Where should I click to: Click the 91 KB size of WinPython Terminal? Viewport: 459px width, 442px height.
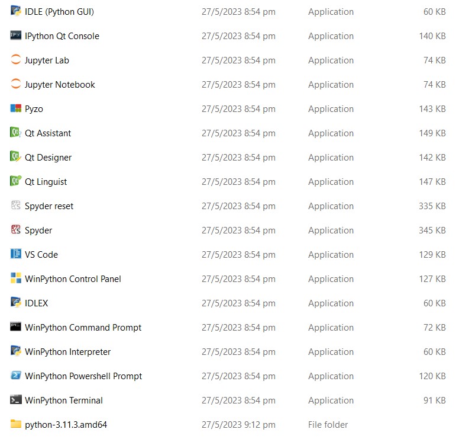435,401
